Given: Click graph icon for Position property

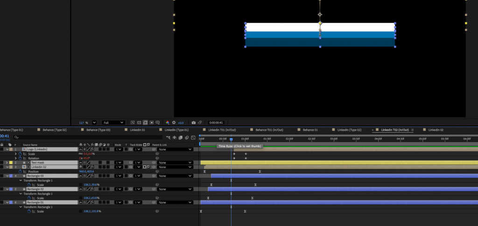Looking at the screenshot, I should (25, 171).
